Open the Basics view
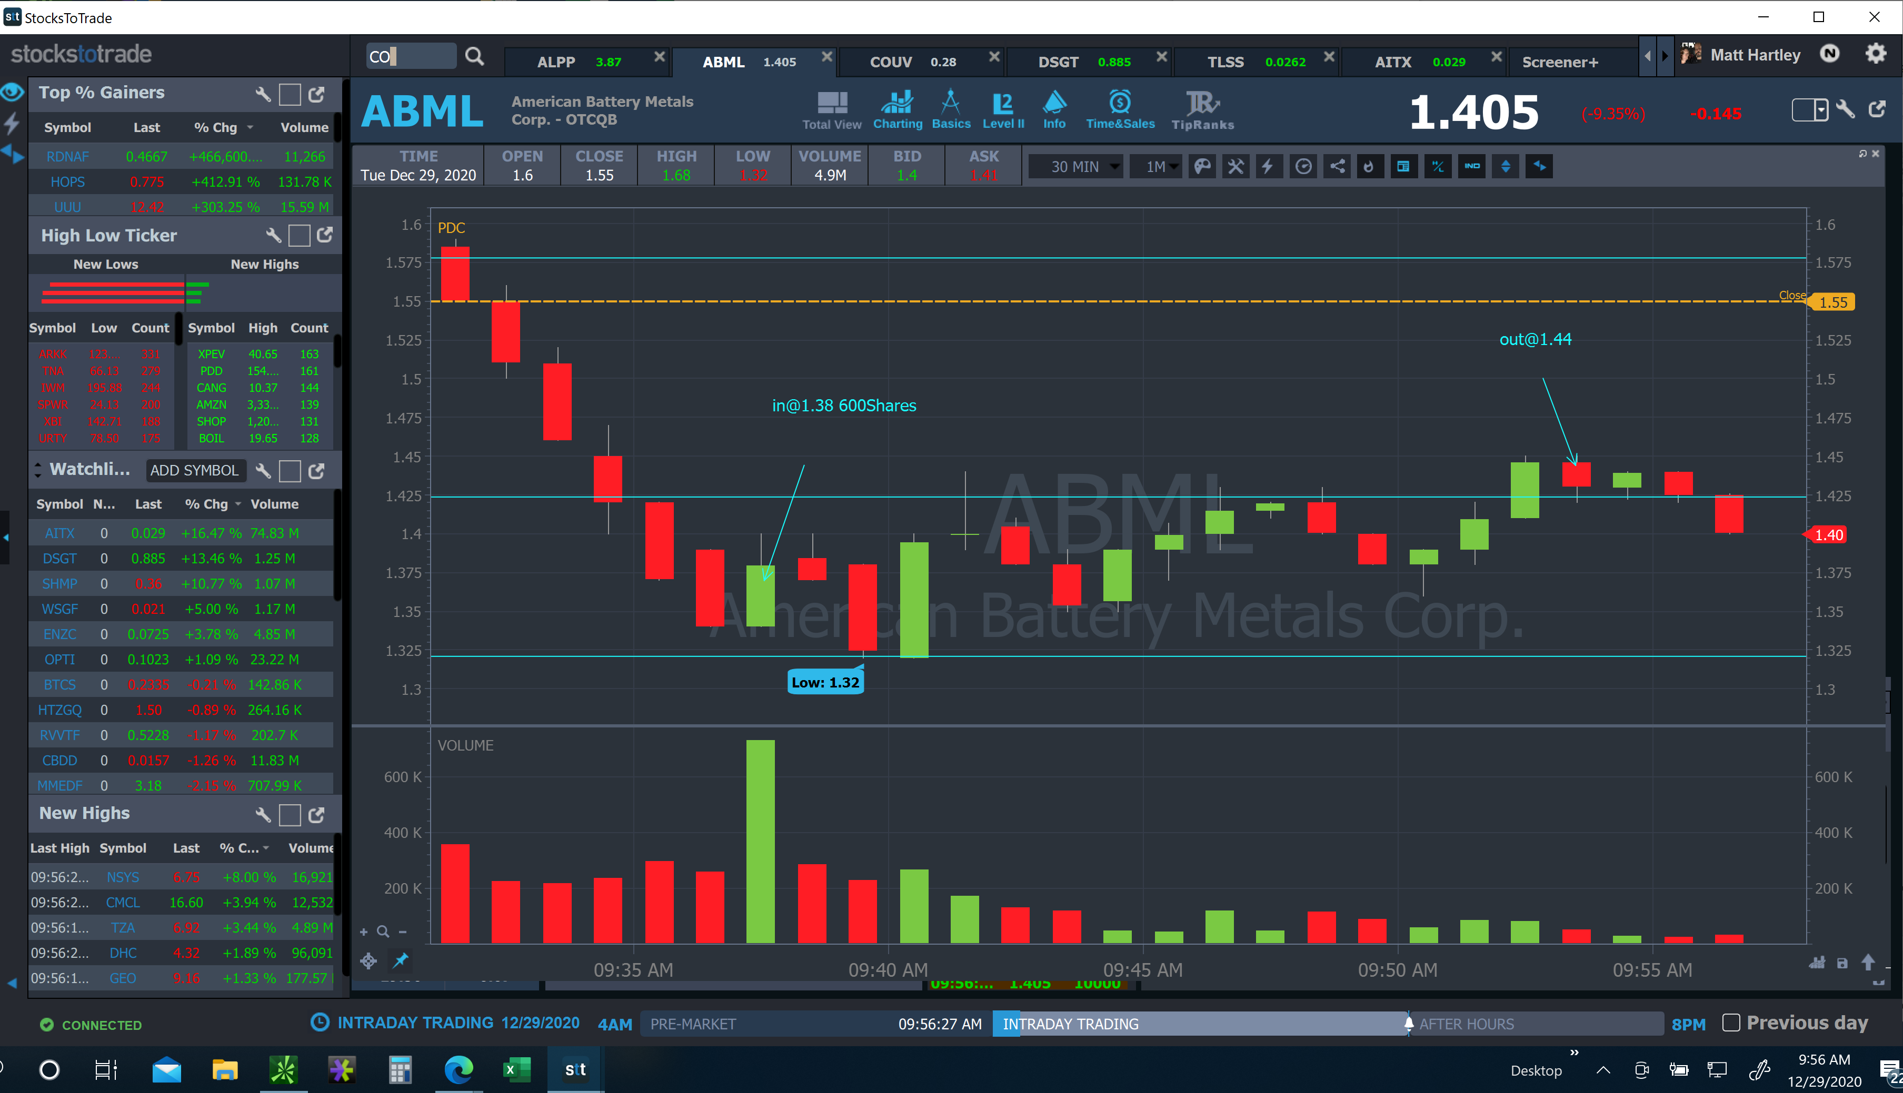 [x=950, y=110]
